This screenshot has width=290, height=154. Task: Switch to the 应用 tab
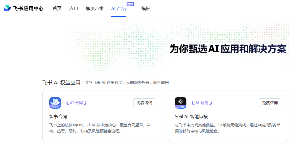(74, 9)
